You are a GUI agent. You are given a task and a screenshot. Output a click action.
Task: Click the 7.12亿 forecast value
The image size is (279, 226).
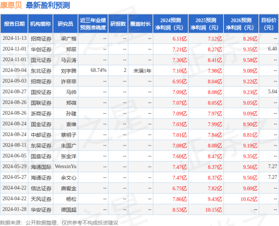tap(215, 39)
